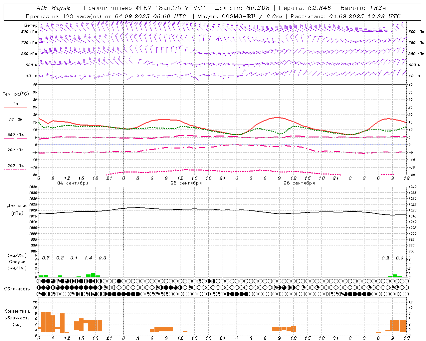The width and height of the screenshot is (426, 341).
Task: Click the 'Осадки' precipitation label
Action: 17,262
